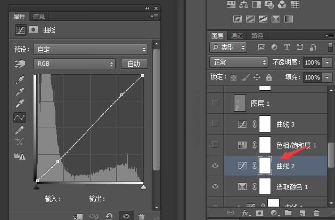Switch to the 信息 tab
Image resolution: width=335 pixels, height=220 pixels.
[x=39, y=17]
